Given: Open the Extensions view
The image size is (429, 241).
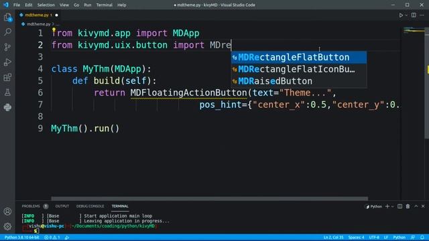Looking at the screenshot, I should click(7, 78).
